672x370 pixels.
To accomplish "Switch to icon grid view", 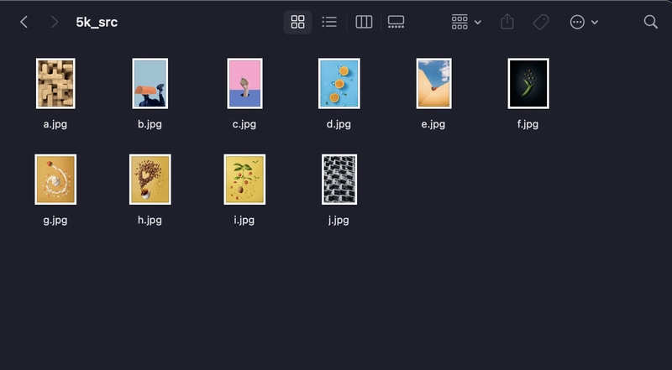I will pyautogui.click(x=297, y=22).
